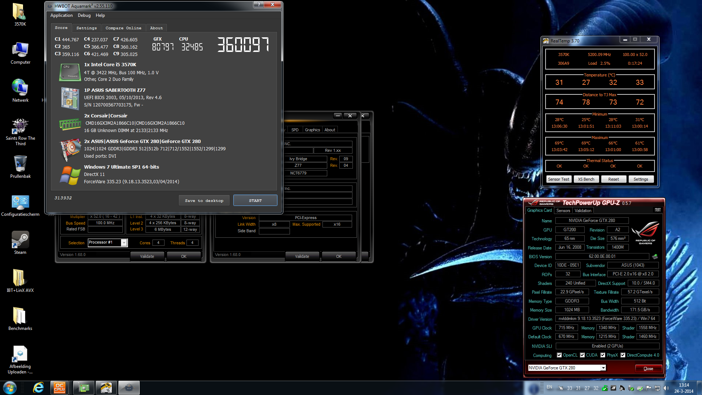Open Settings in RealTemp

pos(641,179)
